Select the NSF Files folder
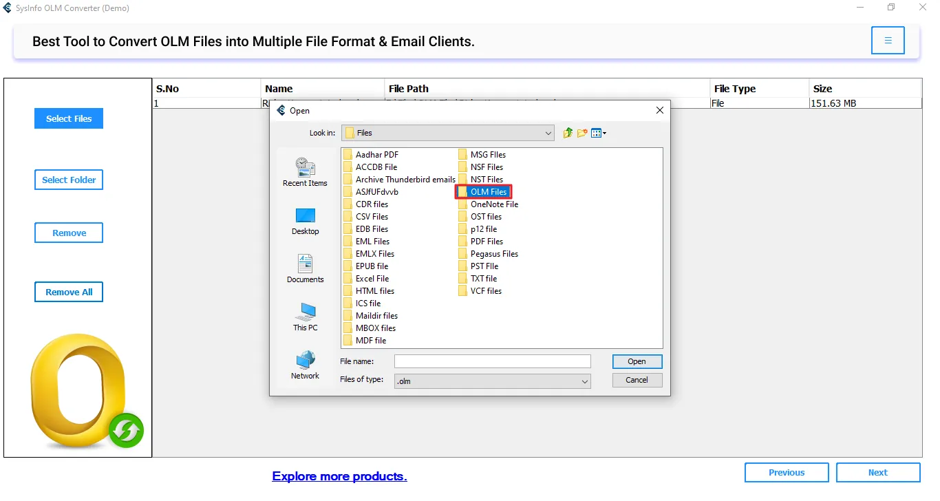 pyautogui.click(x=481, y=167)
